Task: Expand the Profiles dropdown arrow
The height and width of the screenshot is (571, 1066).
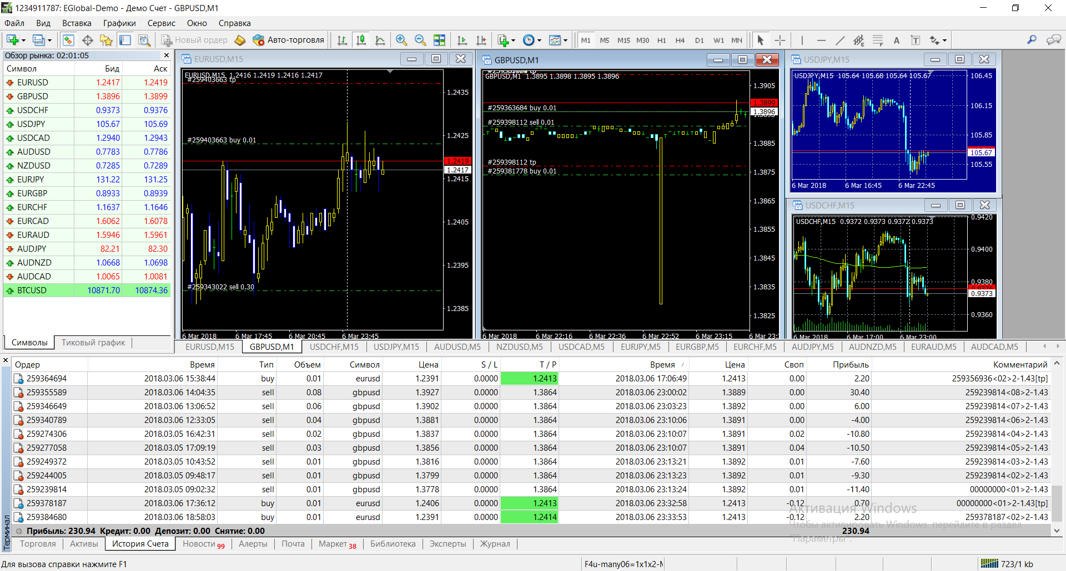Action: pyautogui.click(x=49, y=40)
